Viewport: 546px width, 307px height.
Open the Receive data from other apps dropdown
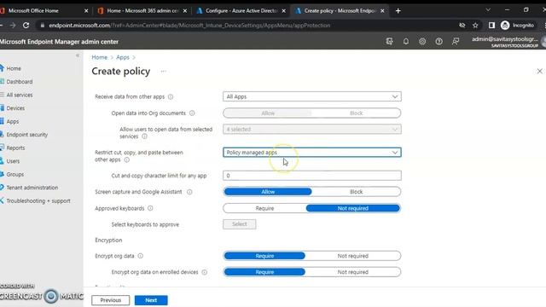312,96
